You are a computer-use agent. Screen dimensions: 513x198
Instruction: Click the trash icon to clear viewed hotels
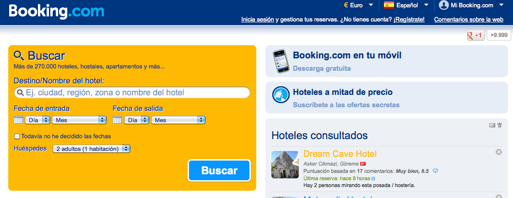(x=500, y=125)
